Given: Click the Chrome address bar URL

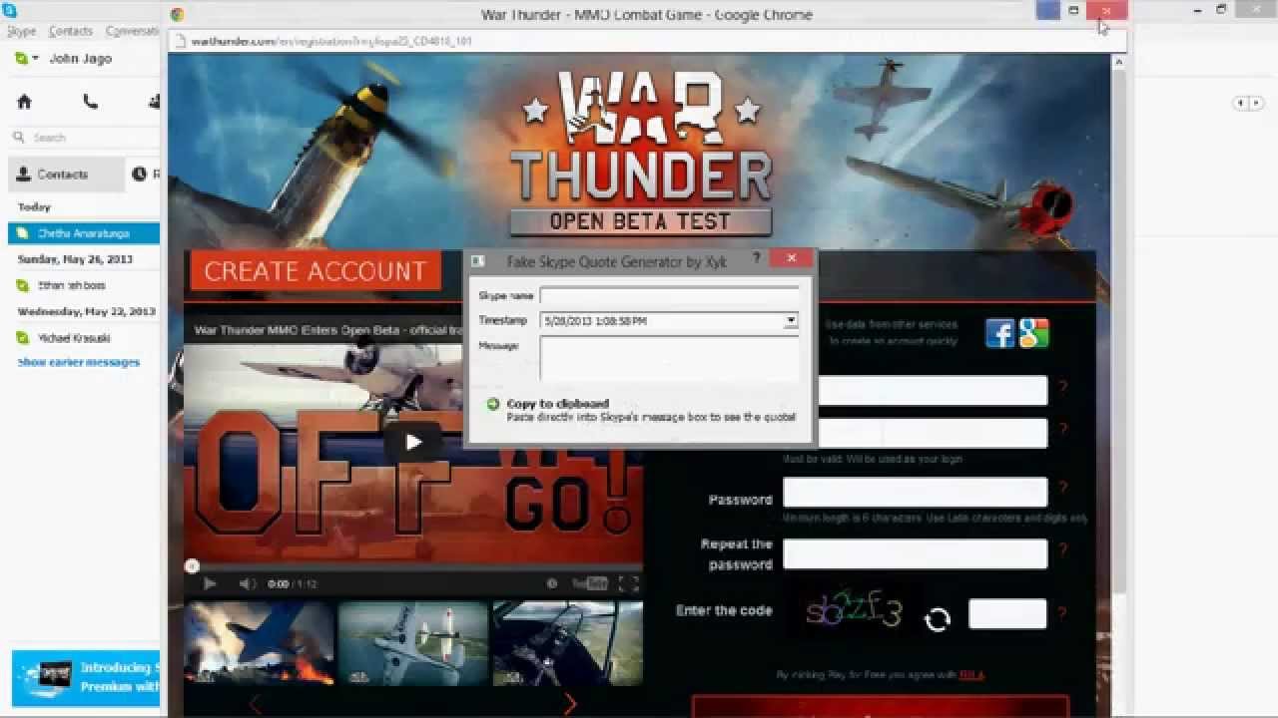Looking at the screenshot, I should (x=331, y=41).
